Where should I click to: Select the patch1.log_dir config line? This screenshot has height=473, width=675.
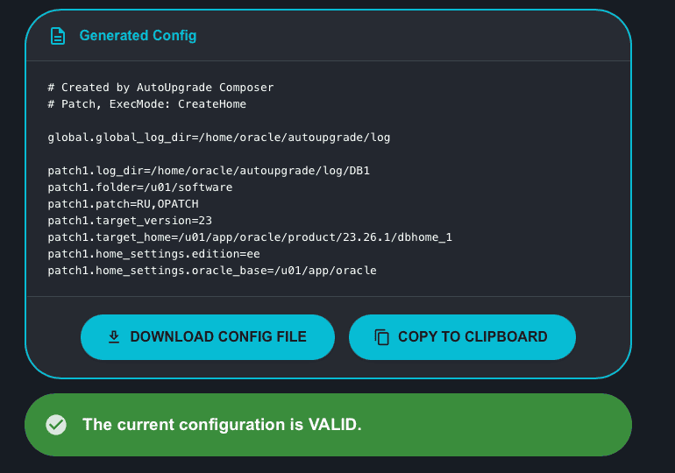pos(209,171)
